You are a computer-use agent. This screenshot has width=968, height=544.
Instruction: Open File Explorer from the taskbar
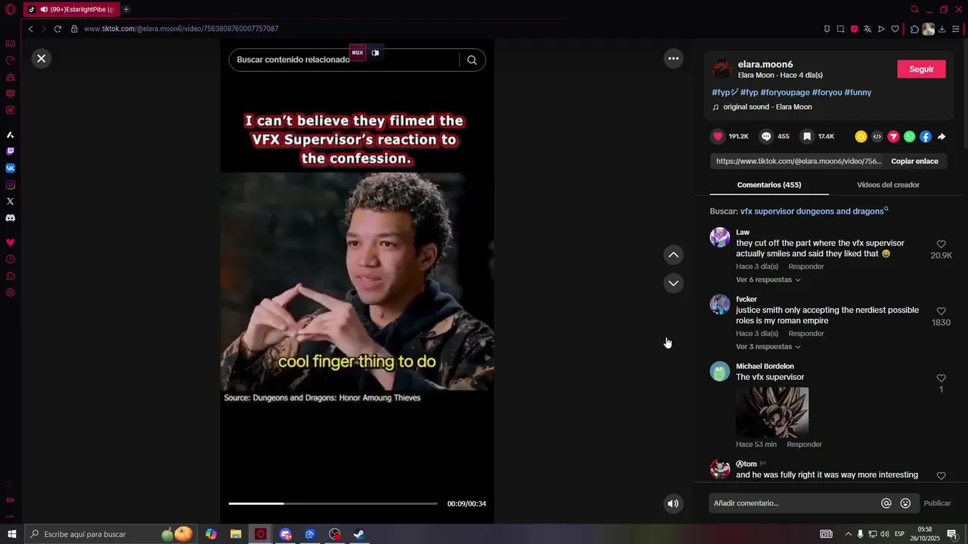(235, 534)
